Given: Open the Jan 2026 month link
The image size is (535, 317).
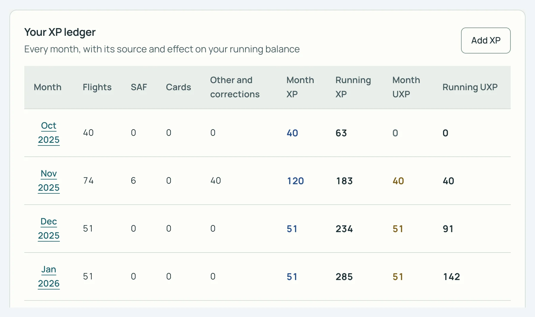Looking at the screenshot, I should coord(49,276).
